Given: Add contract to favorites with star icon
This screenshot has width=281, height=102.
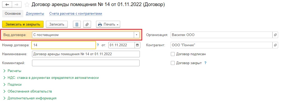Looking at the screenshot, I should [x=27, y=5].
